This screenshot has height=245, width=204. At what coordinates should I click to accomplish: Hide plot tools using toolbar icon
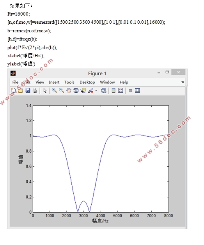point(130,91)
